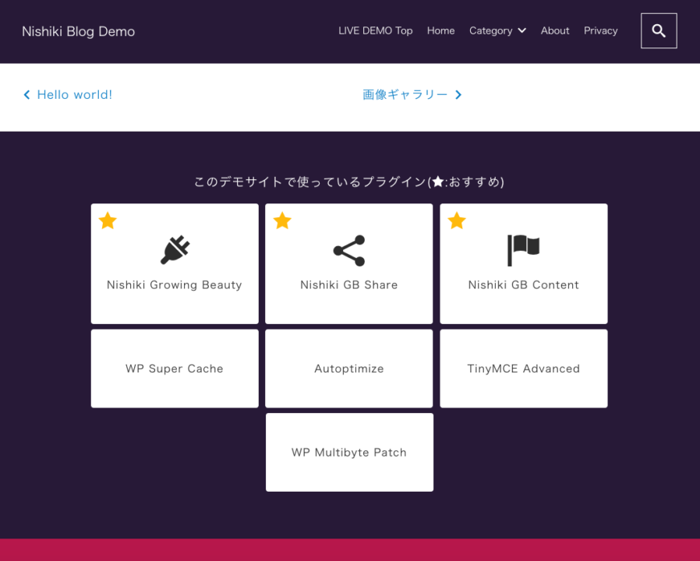This screenshot has width=700, height=561.
Task: Open the WP Multibyte Patch card
Action: (x=349, y=453)
